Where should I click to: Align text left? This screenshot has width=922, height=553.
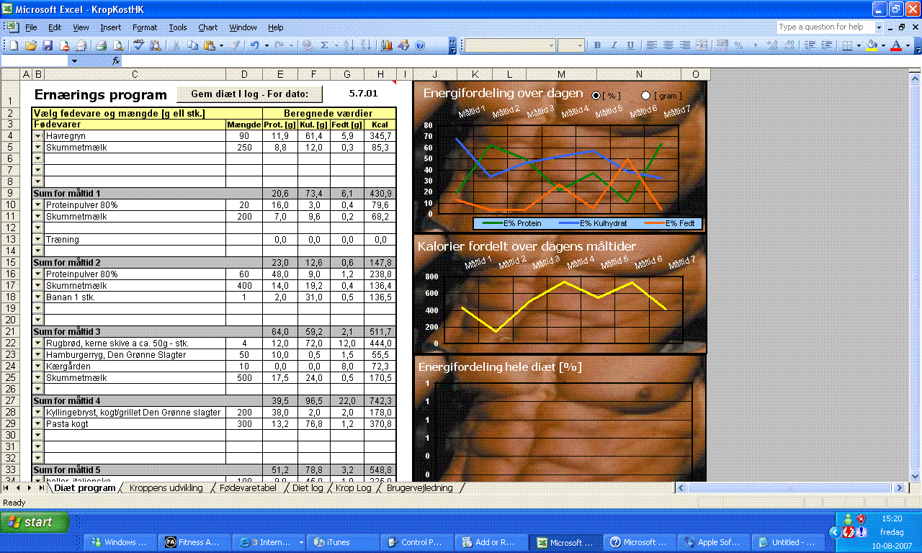click(652, 45)
